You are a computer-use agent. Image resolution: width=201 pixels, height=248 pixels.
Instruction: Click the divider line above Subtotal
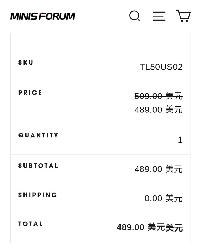(100, 154)
